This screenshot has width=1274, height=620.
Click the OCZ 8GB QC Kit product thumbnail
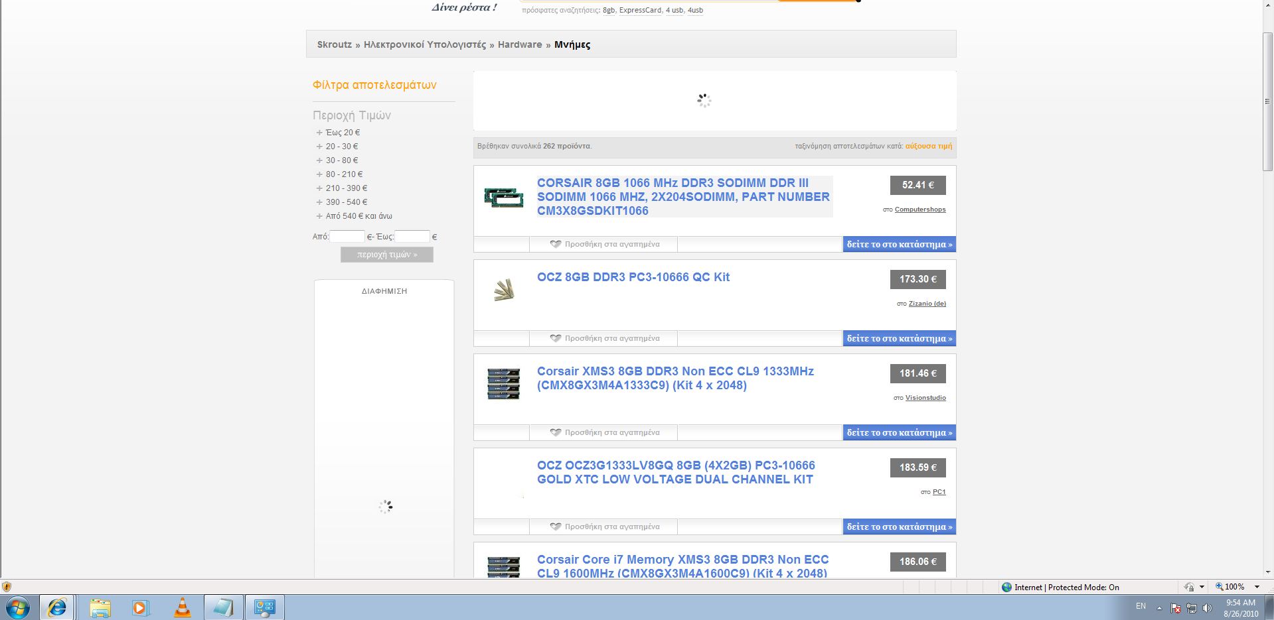coord(504,289)
